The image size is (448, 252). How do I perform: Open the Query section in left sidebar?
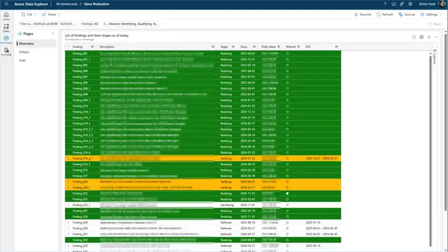[x=6, y=27]
